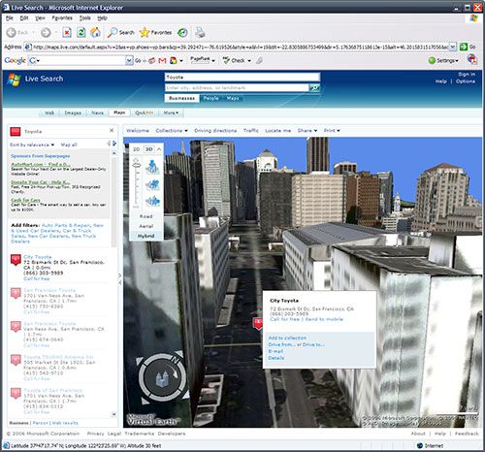485x452 pixels.
Task: Click the Feedback link in footer
Action: tap(467, 434)
